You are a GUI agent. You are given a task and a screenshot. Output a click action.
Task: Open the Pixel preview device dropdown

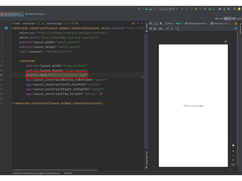click(x=170, y=24)
